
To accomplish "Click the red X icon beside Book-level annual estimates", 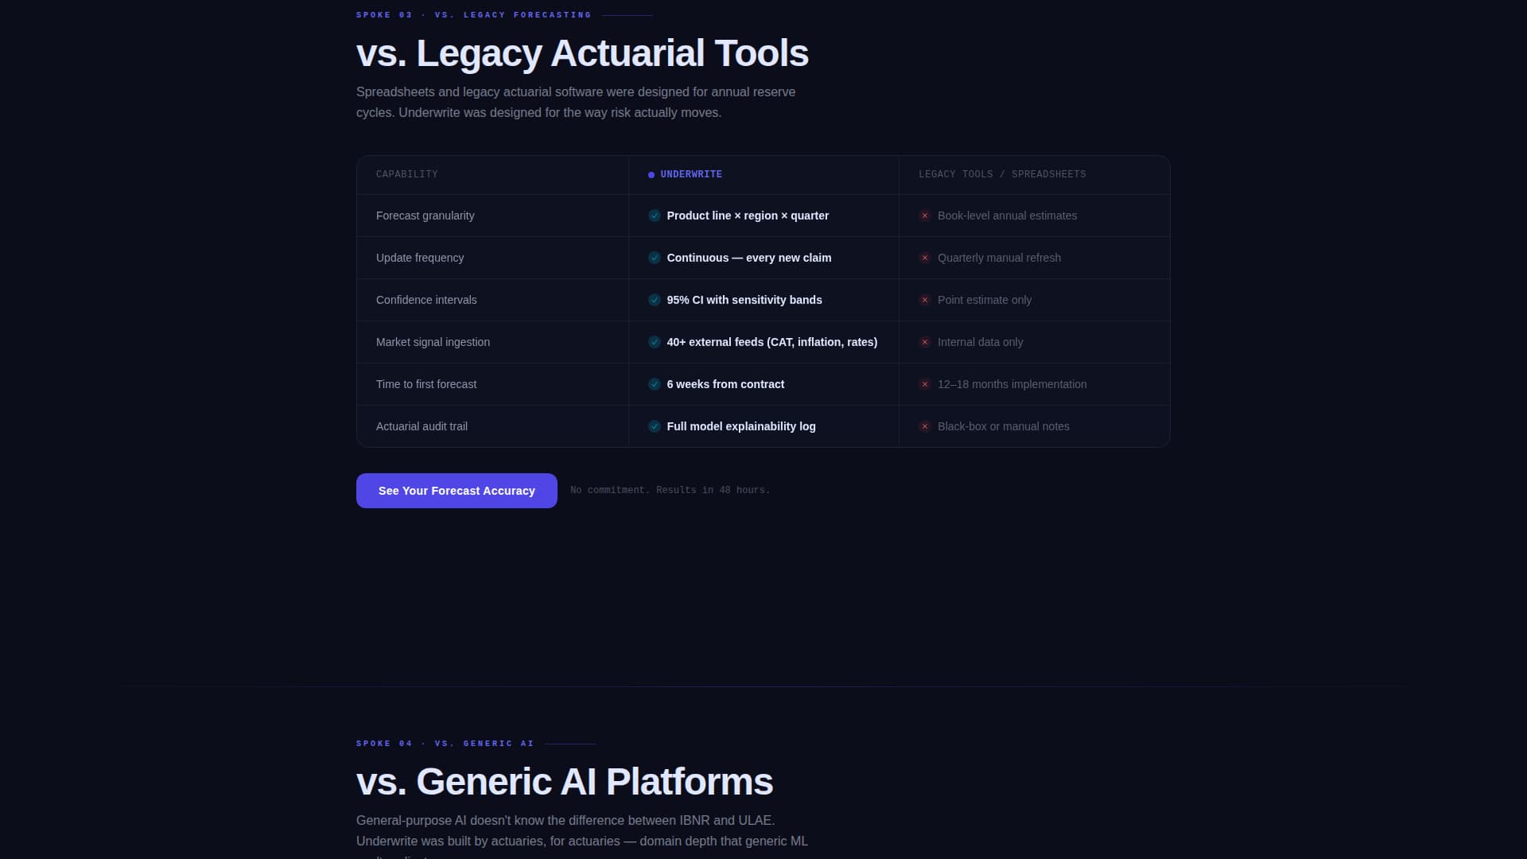I will point(925,216).
